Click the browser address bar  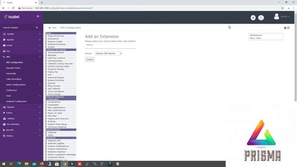tap(148, 8)
